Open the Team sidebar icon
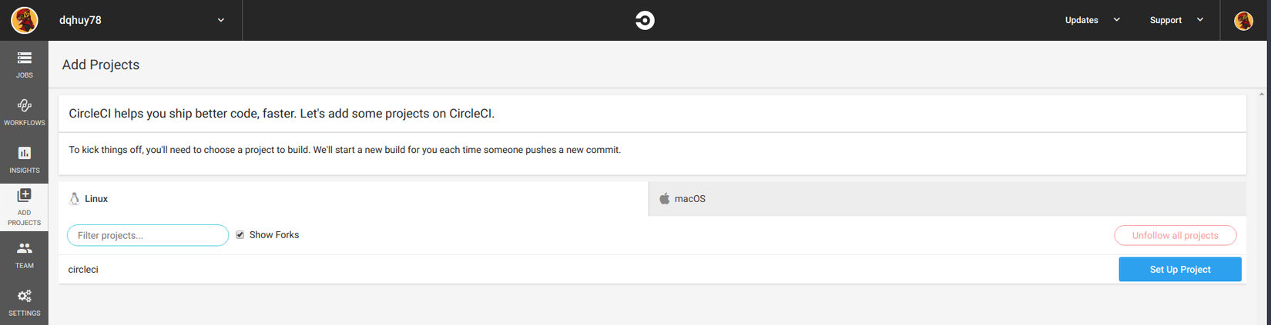1271x325 pixels. (24, 249)
